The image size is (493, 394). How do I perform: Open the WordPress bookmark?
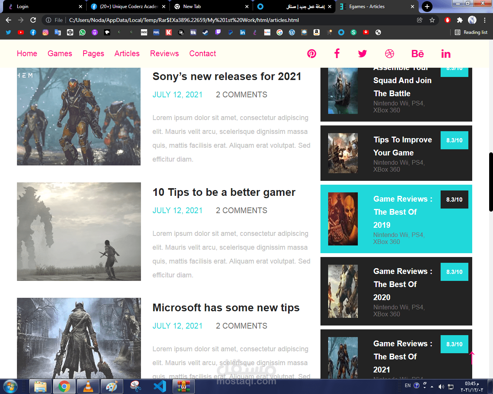tap(292, 32)
